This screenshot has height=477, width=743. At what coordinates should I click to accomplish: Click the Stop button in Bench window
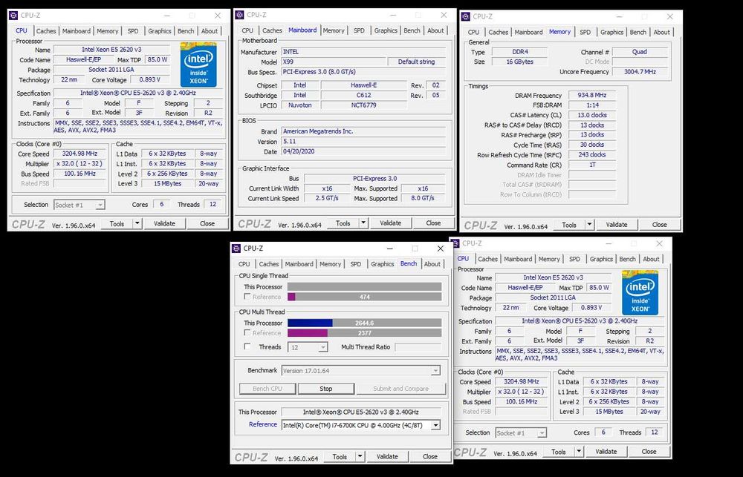[326, 389]
